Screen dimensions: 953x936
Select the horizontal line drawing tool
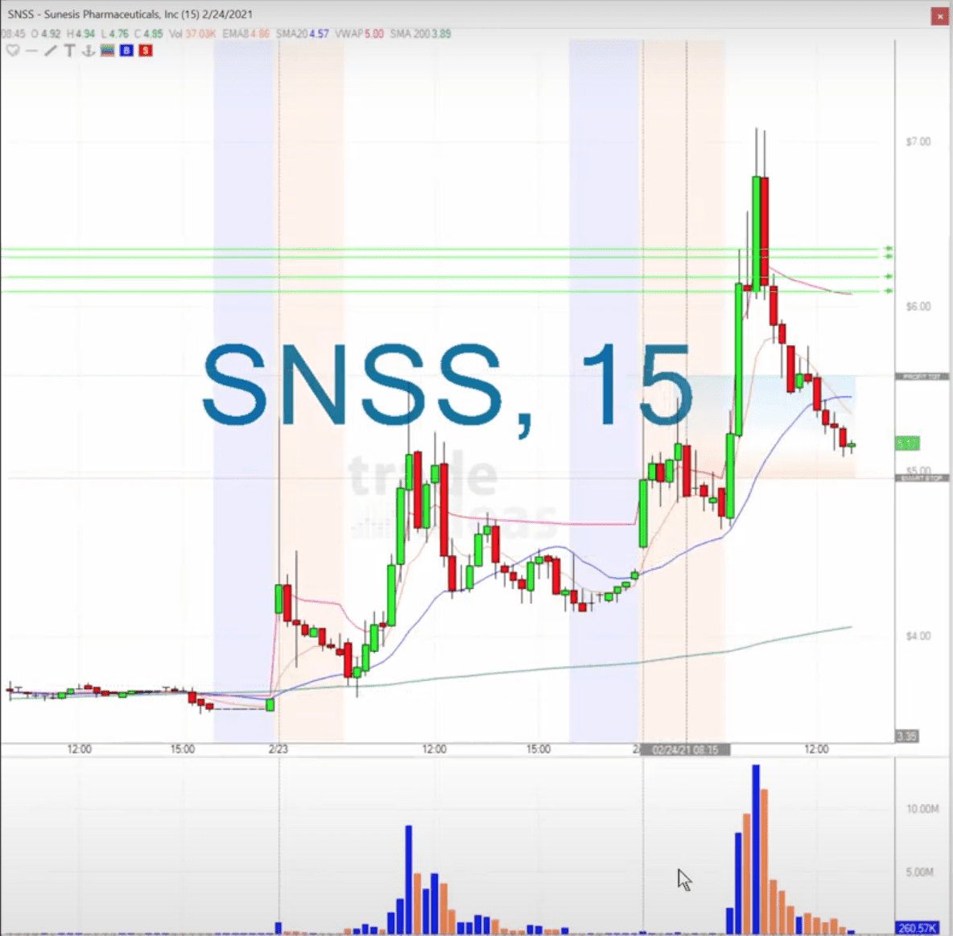tap(32, 51)
